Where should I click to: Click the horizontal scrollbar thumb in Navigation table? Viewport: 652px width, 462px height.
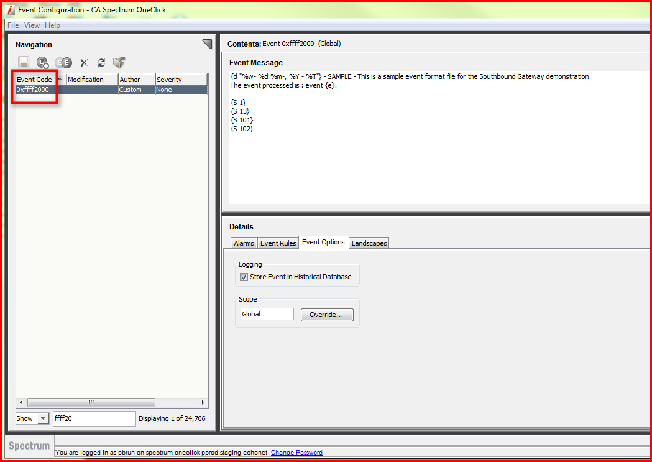tap(91, 402)
